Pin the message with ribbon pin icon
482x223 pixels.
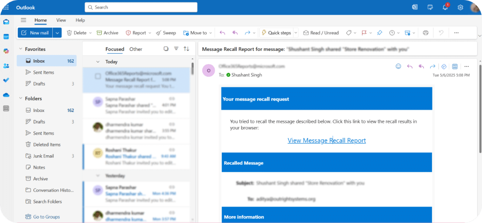(x=380, y=33)
